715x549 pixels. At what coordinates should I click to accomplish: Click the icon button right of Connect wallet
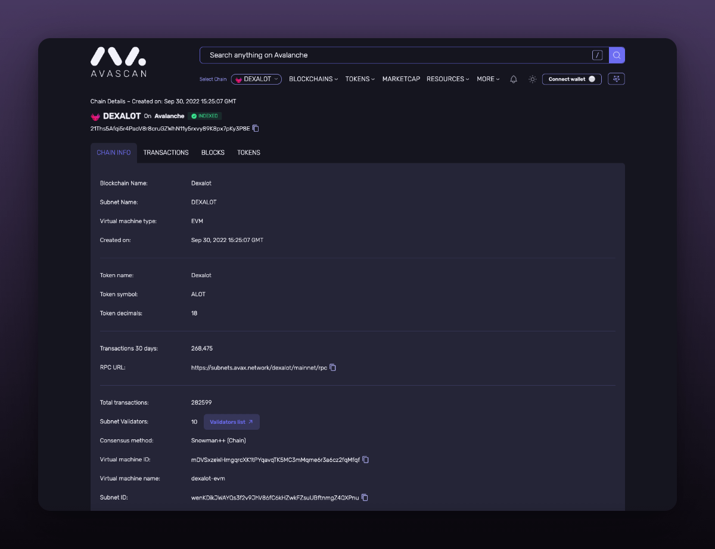[616, 79]
